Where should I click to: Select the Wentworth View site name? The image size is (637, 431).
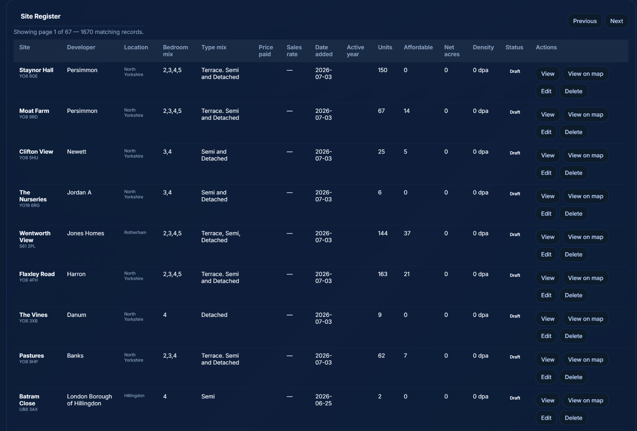click(35, 237)
